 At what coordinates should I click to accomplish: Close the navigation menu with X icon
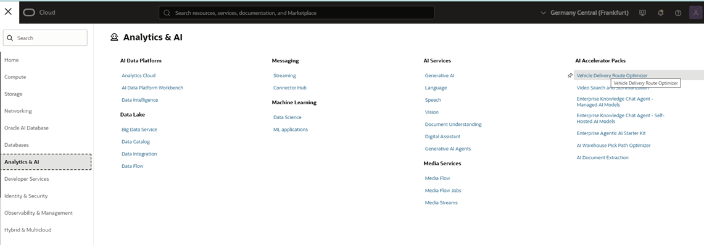point(8,12)
